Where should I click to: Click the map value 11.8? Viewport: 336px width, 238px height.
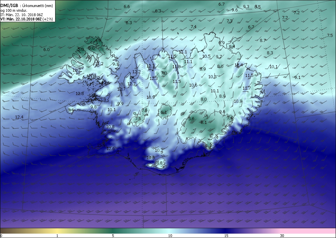[x=176, y=66]
